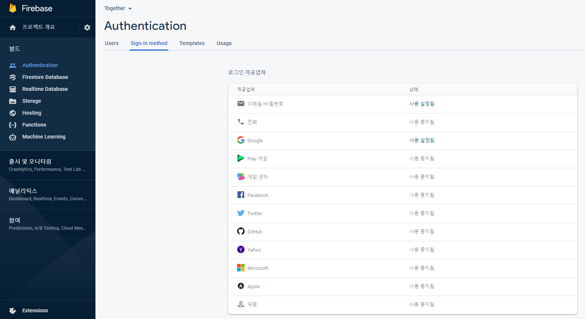The width and height of the screenshot is (585, 319).
Task: Go to Firestore Database
Action: point(45,77)
